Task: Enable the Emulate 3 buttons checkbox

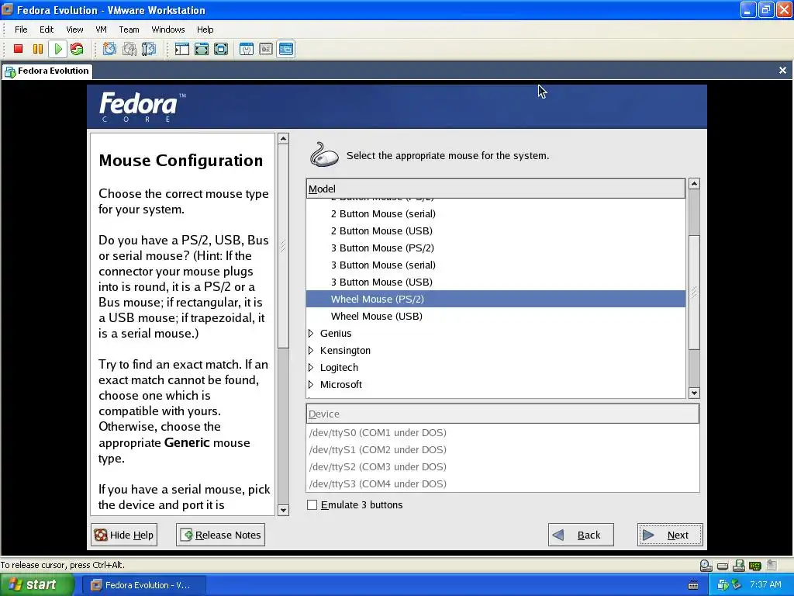Action: 312,504
